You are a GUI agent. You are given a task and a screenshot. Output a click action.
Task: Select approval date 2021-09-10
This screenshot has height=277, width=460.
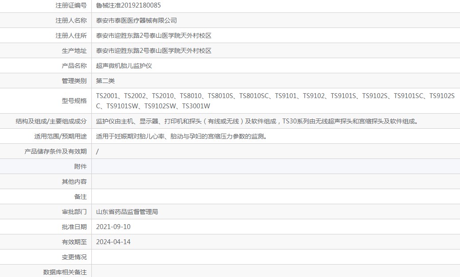click(113, 227)
